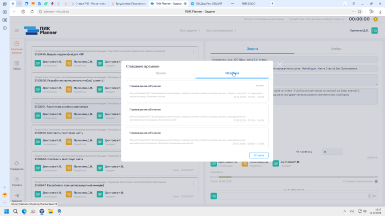
Task: Open the Telegram sidebar icon
Action: pyautogui.click(x=17, y=197)
